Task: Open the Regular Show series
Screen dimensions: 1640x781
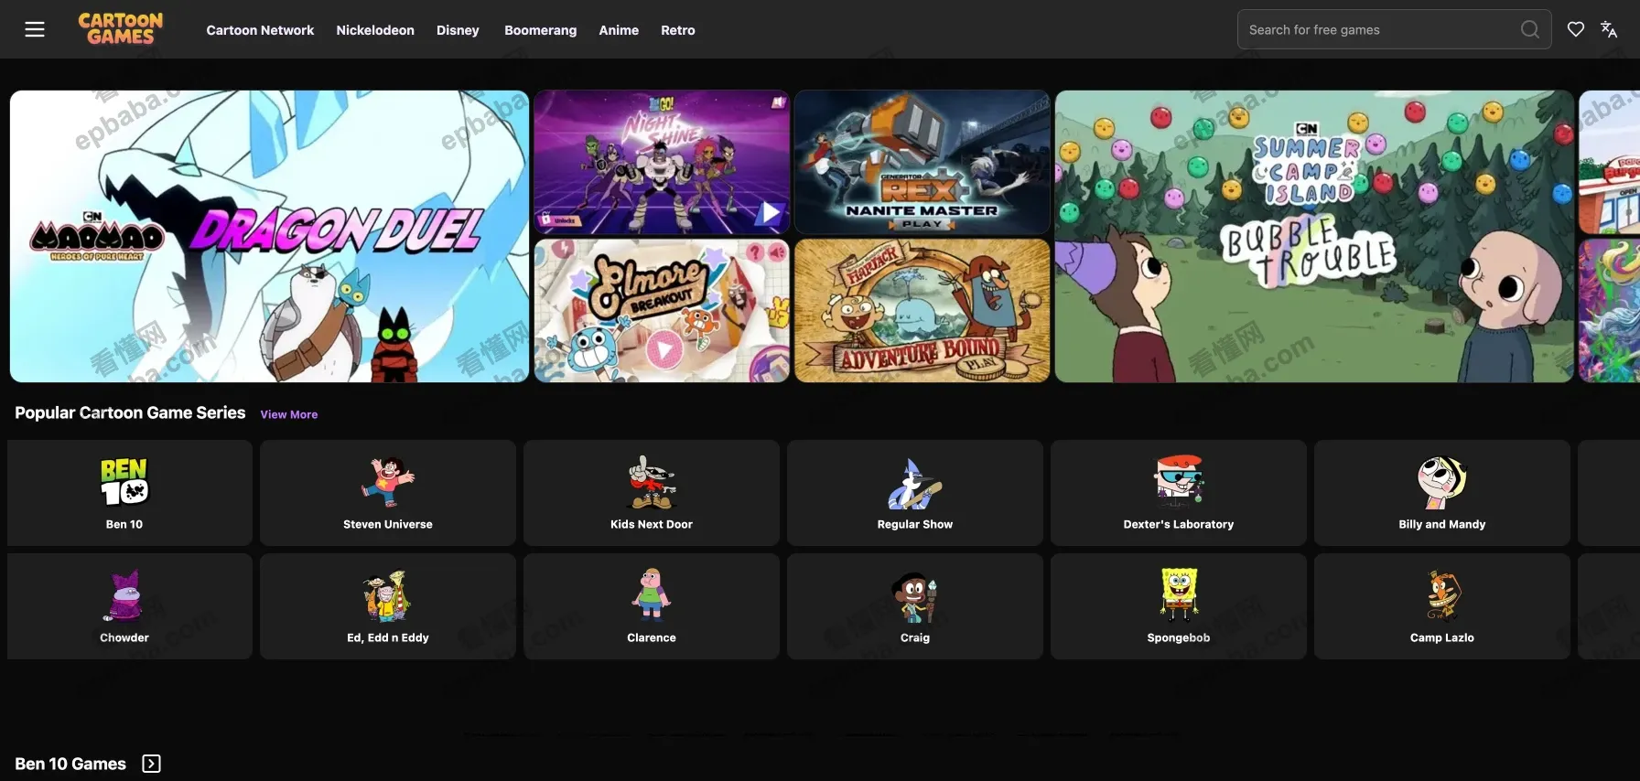Action: [x=914, y=493]
